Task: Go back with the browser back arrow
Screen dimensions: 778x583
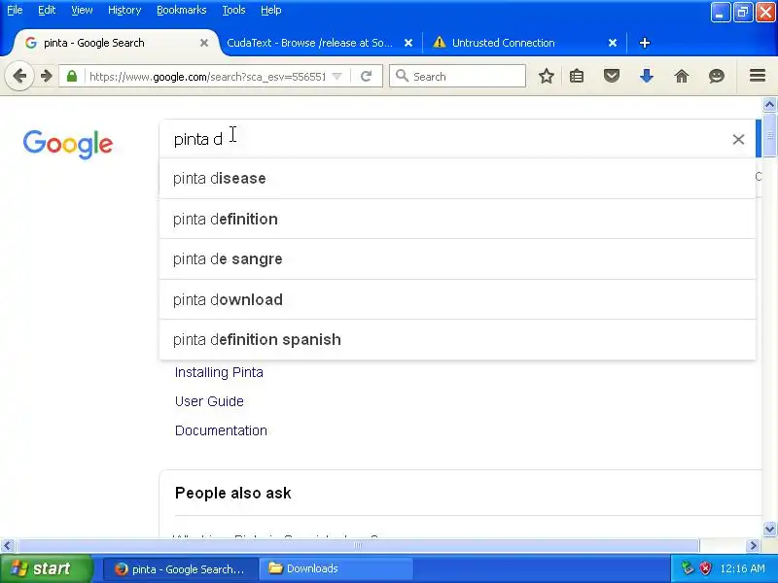Action: coord(19,77)
